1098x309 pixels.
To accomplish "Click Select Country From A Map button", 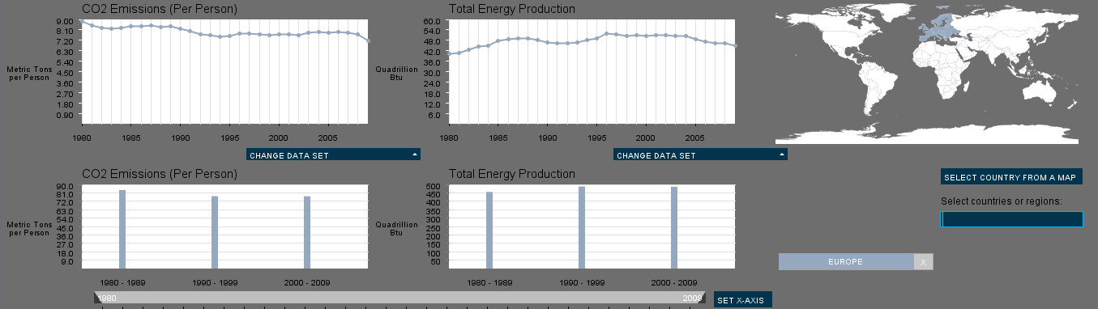I will 1011,177.
